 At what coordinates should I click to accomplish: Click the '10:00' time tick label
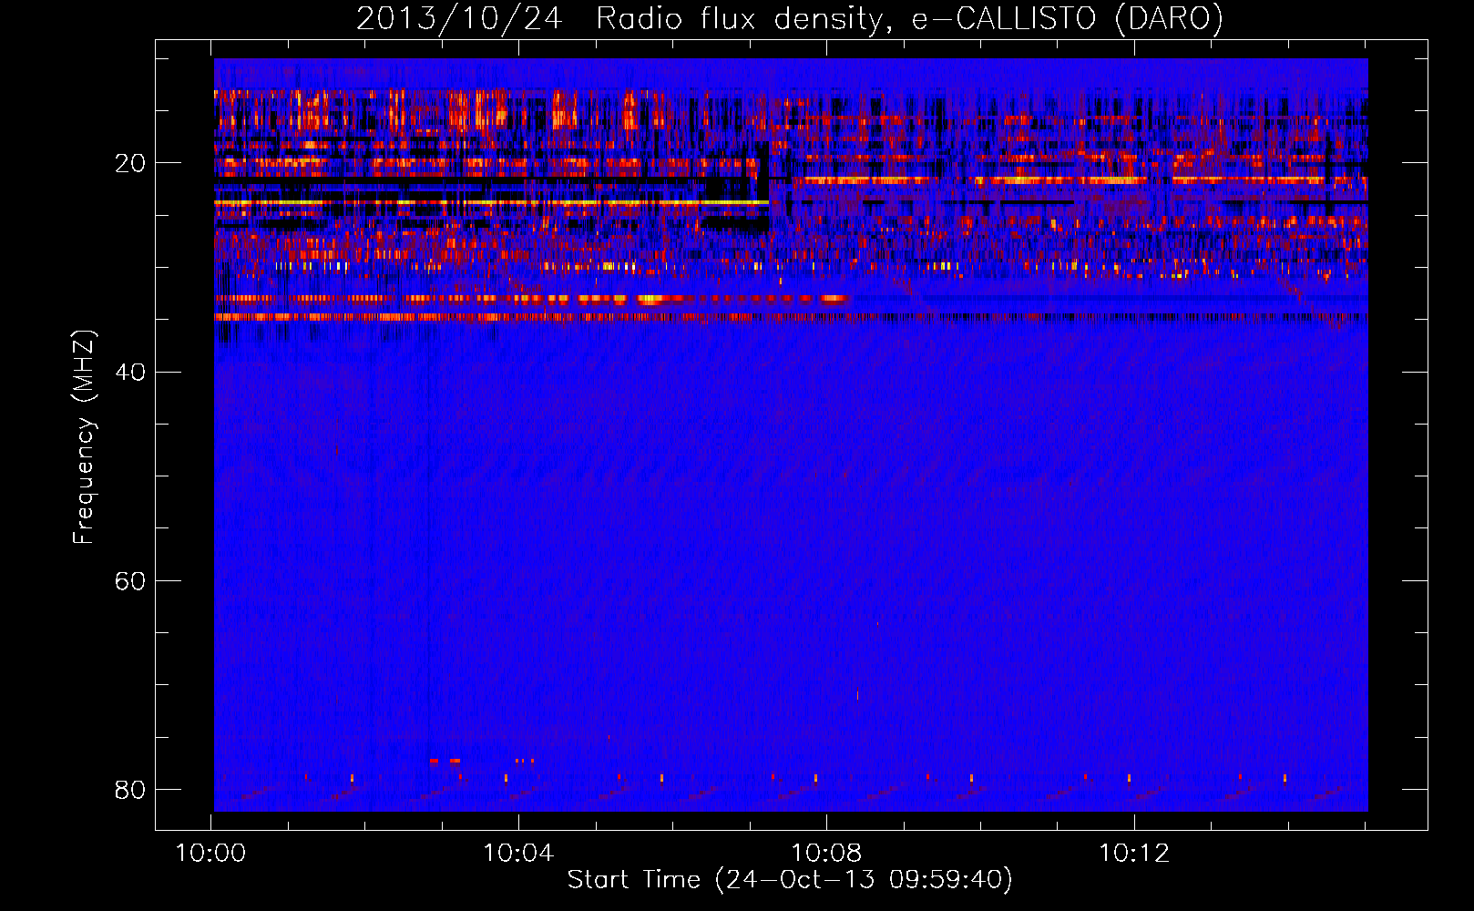click(x=210, y=854)
